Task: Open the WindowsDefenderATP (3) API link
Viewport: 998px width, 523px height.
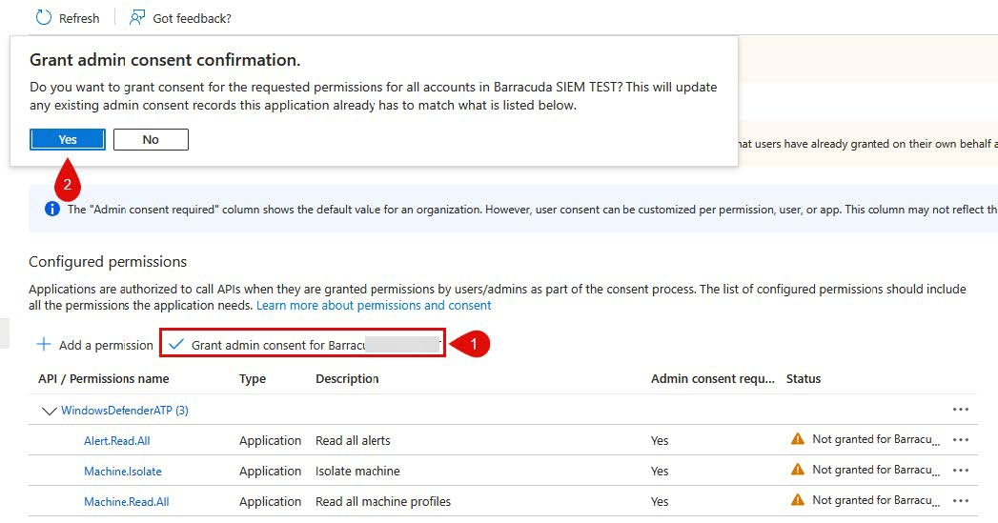Action: tap(125, 411)
